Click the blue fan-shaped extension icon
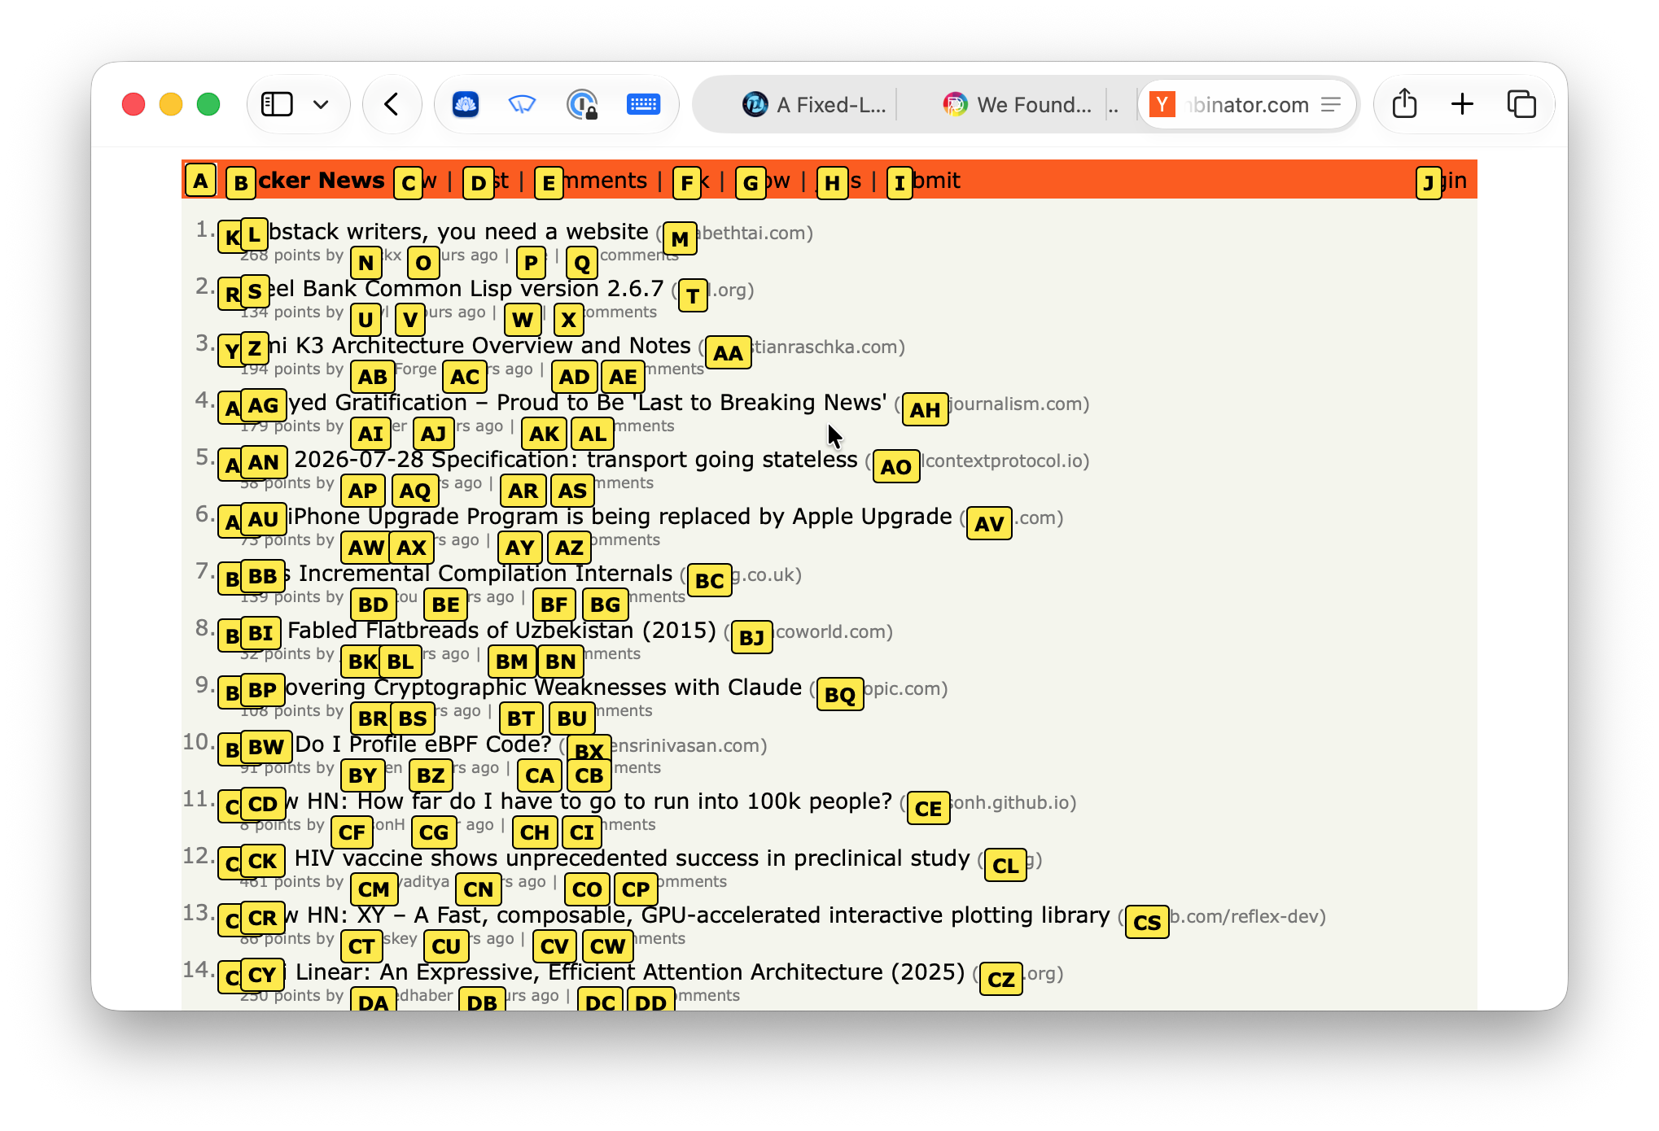Image resolution: width=1659 pixels, height=1131 pixels. coord(522,104)
